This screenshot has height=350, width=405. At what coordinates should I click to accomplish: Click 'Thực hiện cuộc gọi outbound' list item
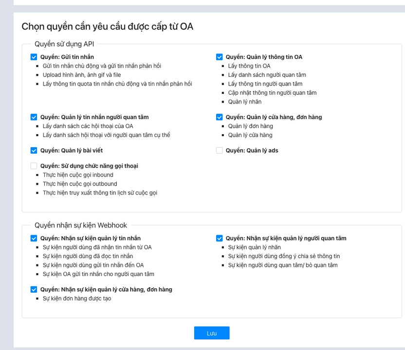(80, 184)
